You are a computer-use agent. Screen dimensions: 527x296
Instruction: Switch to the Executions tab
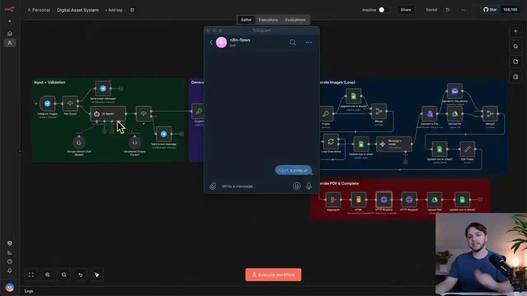pyautogui.click(x=268, y=20)
